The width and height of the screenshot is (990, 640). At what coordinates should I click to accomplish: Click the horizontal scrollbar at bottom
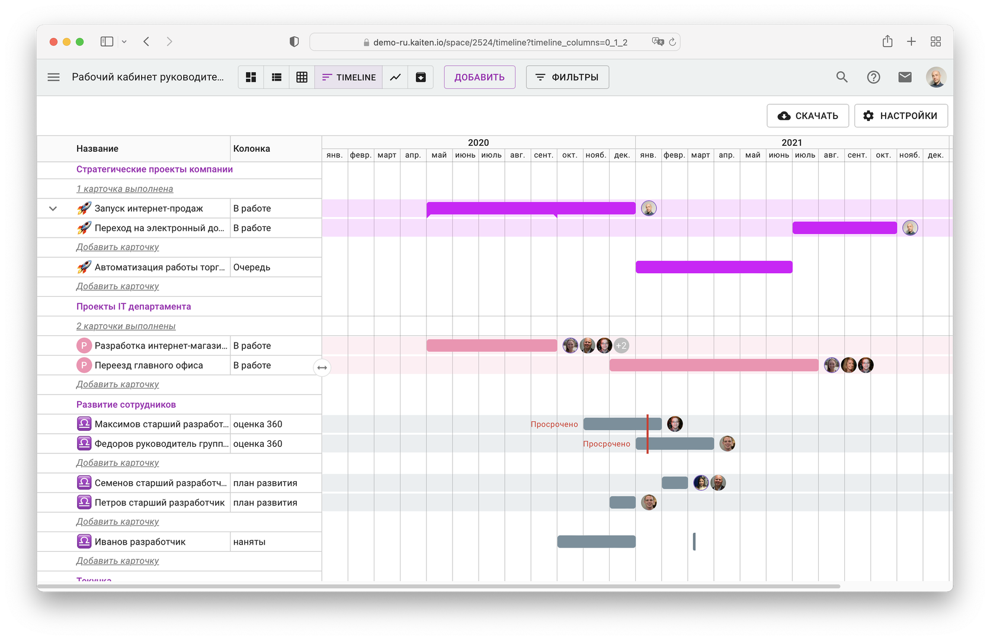(438, 586)
